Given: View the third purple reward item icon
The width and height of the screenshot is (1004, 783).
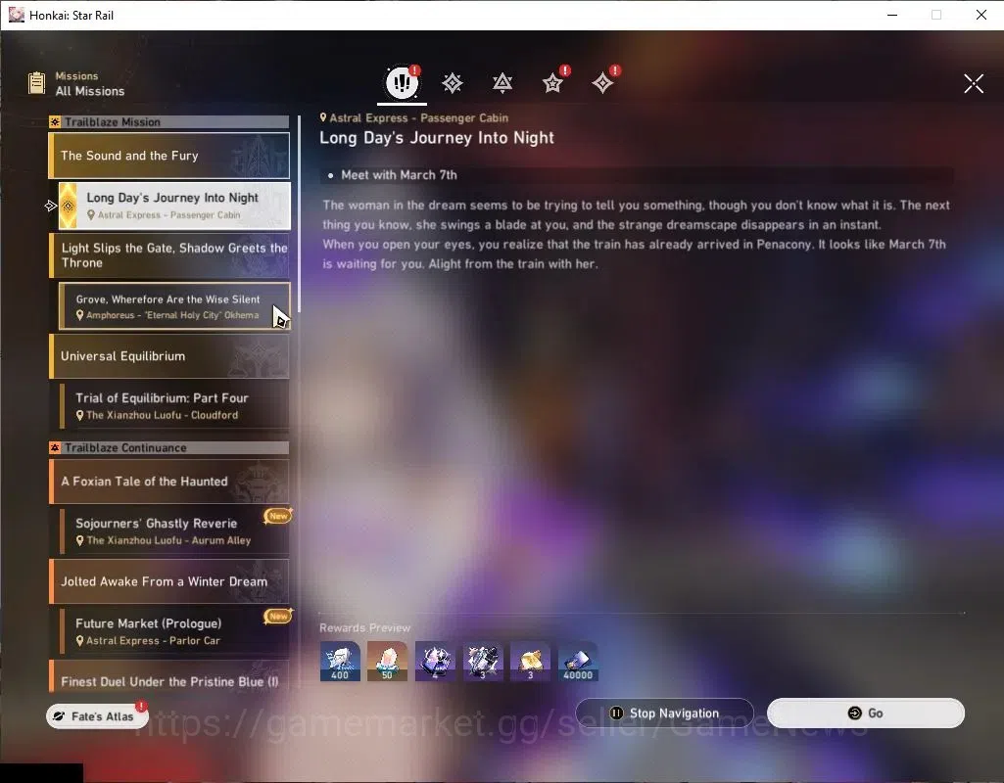Looking at the screenshot, I should (x=435, y=662).
